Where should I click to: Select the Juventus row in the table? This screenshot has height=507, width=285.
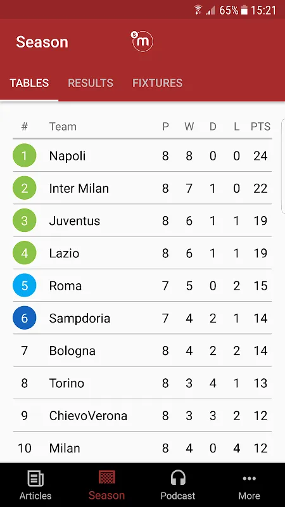[142, 221]
